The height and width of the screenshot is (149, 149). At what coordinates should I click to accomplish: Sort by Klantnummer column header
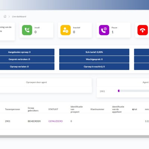click(x=97, y=109)
